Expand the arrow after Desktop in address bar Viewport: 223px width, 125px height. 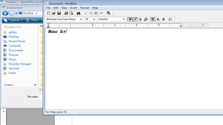36,13
